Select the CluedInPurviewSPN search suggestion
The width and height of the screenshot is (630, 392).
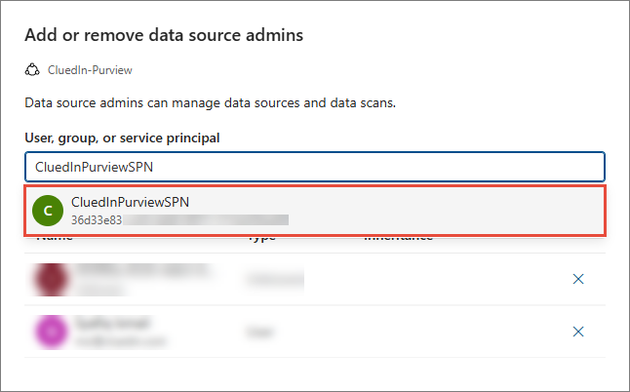[x=315, y=211]
